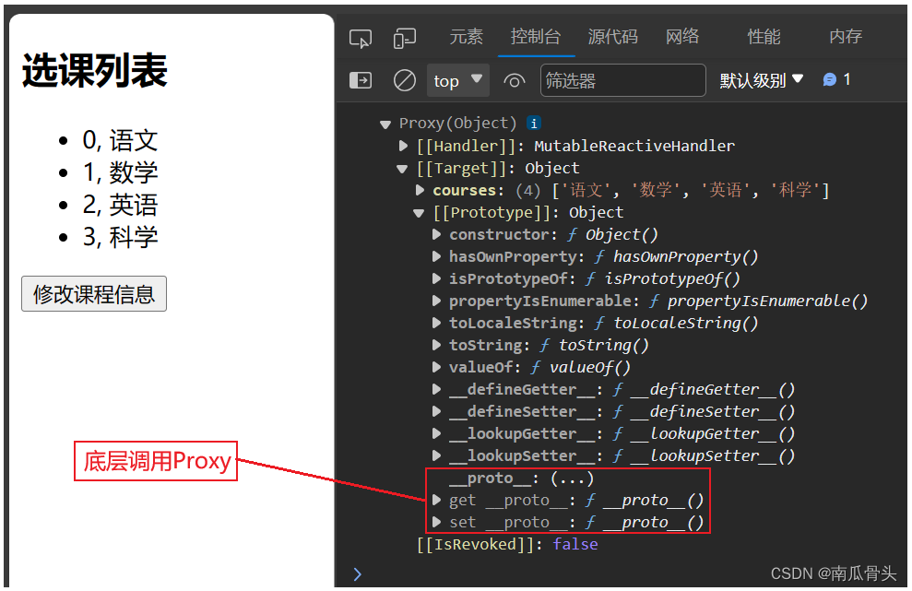Image resolution: width=912 pixels, height=591 pixels.
Task: Expand the propertyIsEnumerable entry
Action: [435, 301]
